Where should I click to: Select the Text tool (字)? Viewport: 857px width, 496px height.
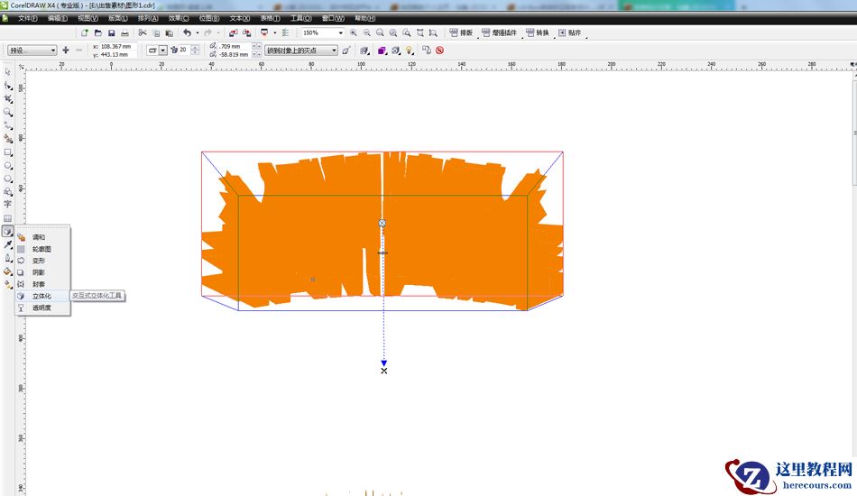pos(7,205)
